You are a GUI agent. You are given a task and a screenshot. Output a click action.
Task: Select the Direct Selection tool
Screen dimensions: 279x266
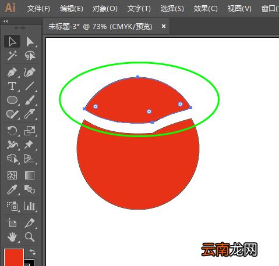[x=30, y=41]
